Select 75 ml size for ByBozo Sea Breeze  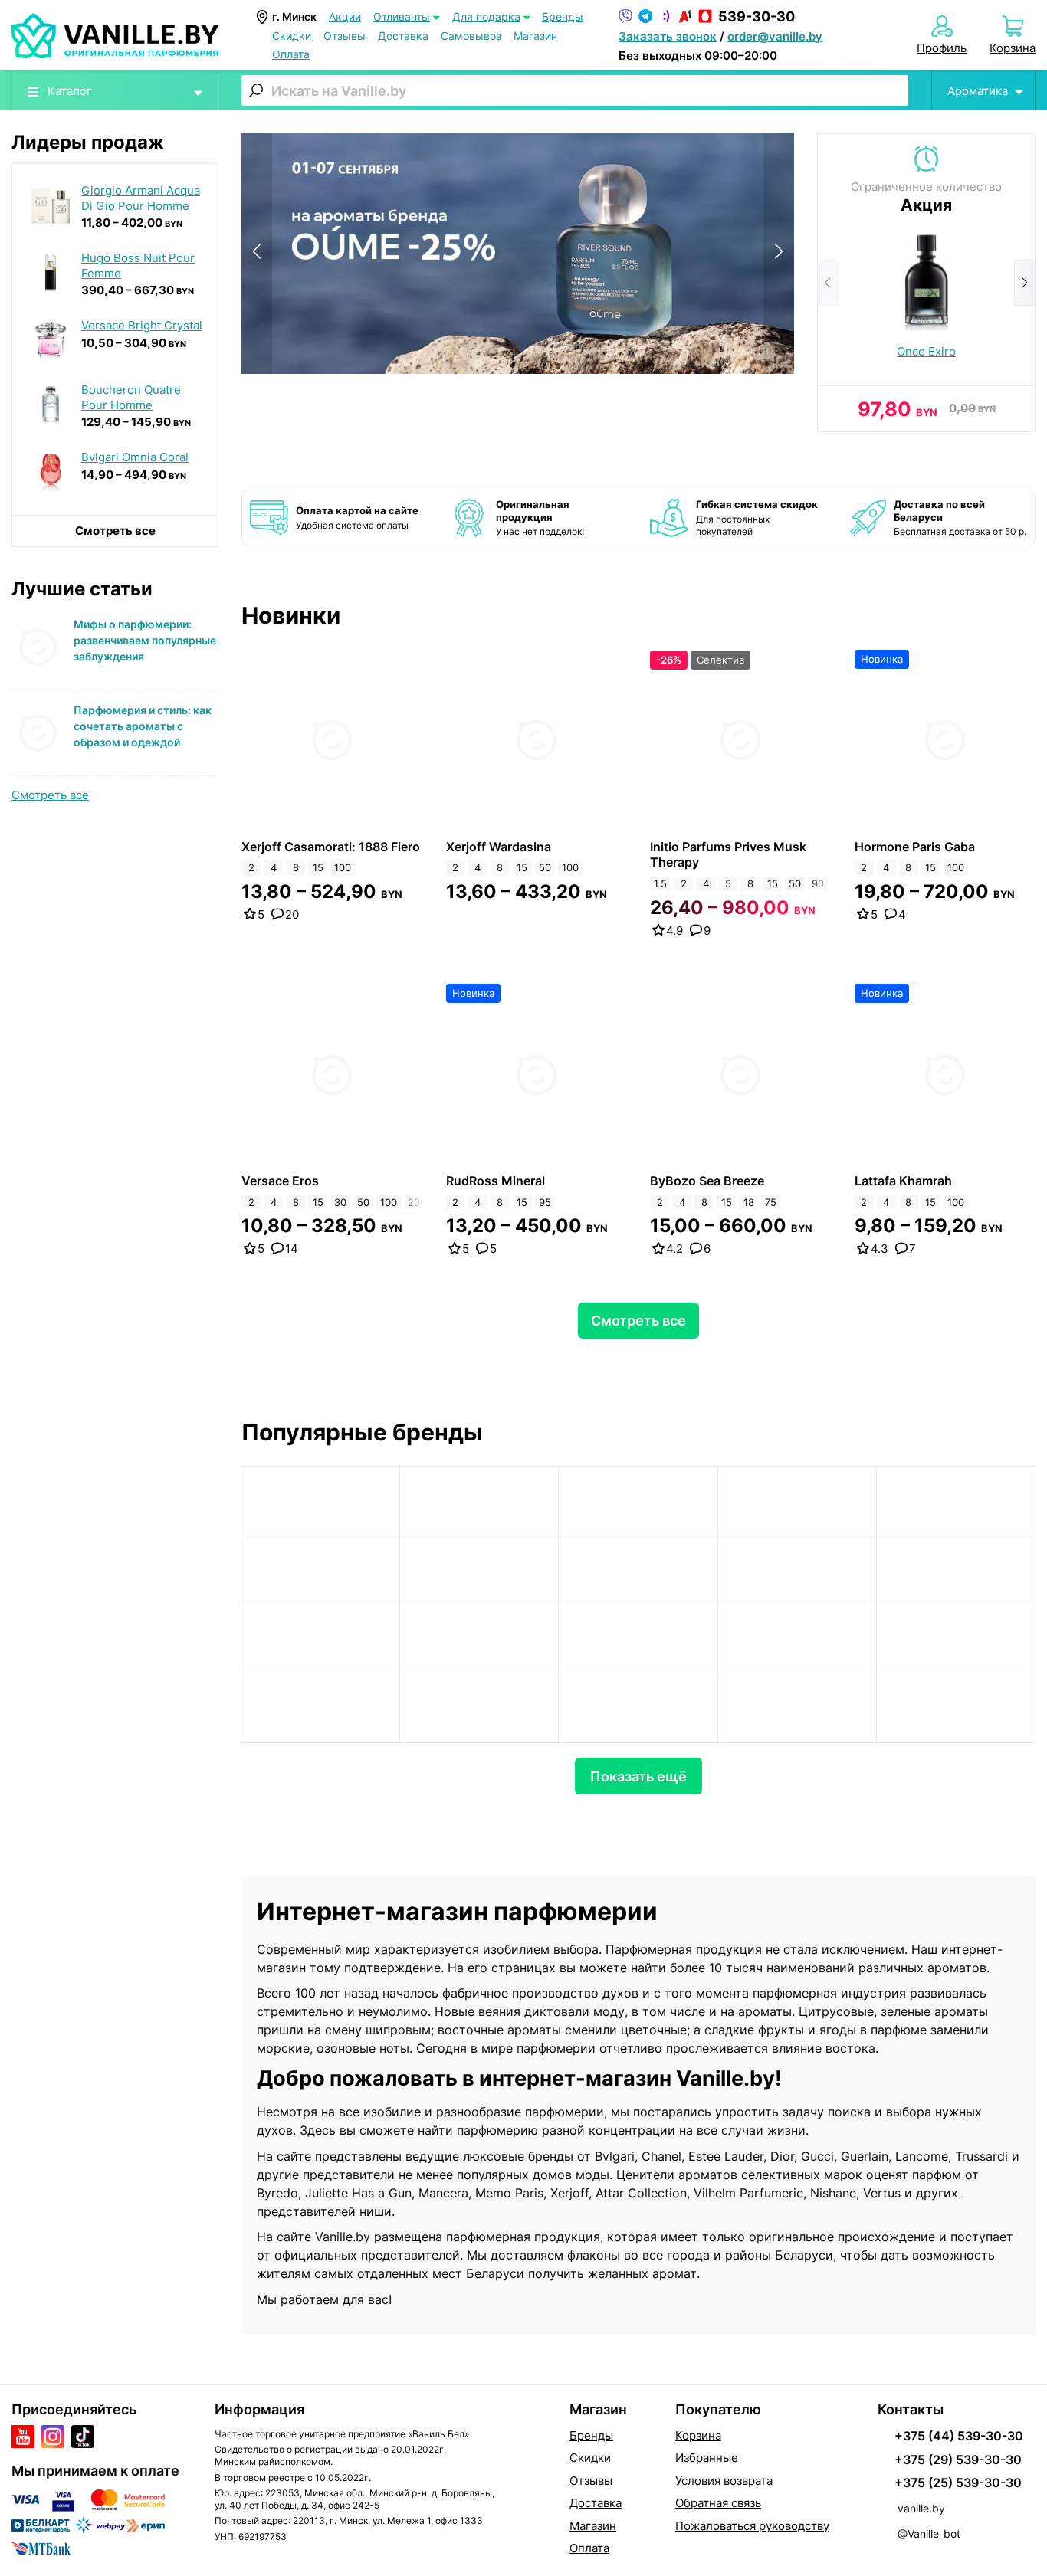[x=770, y=1202]
